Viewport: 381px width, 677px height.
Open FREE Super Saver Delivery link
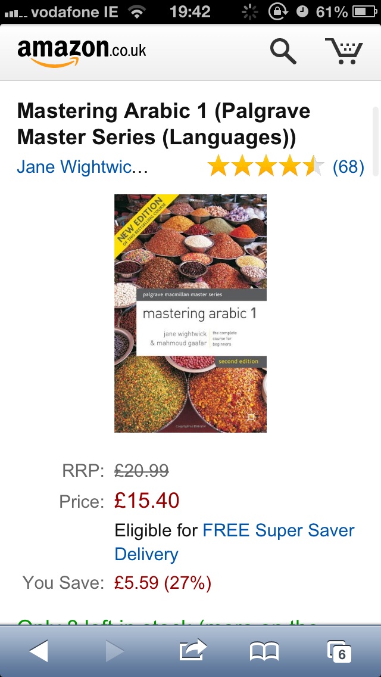click(x=235, y=542)
